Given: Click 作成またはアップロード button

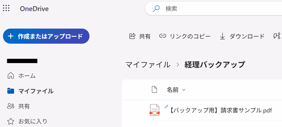Looking at the screenshot, I should pyautogui.click(x=46, y=36).
